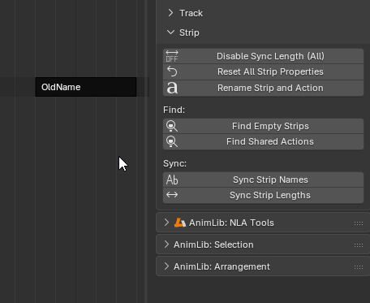Viewport: 370px width, 303px height.
Task: Click the magnifier icon beside Find Empty Strips
Action: pos(172,126)
